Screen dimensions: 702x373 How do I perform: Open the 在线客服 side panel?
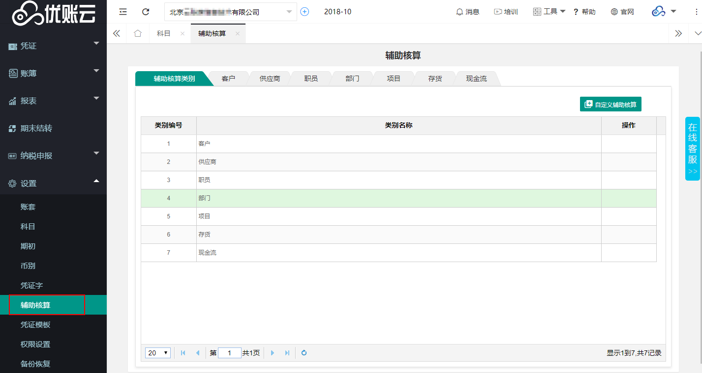coord(693,148)
